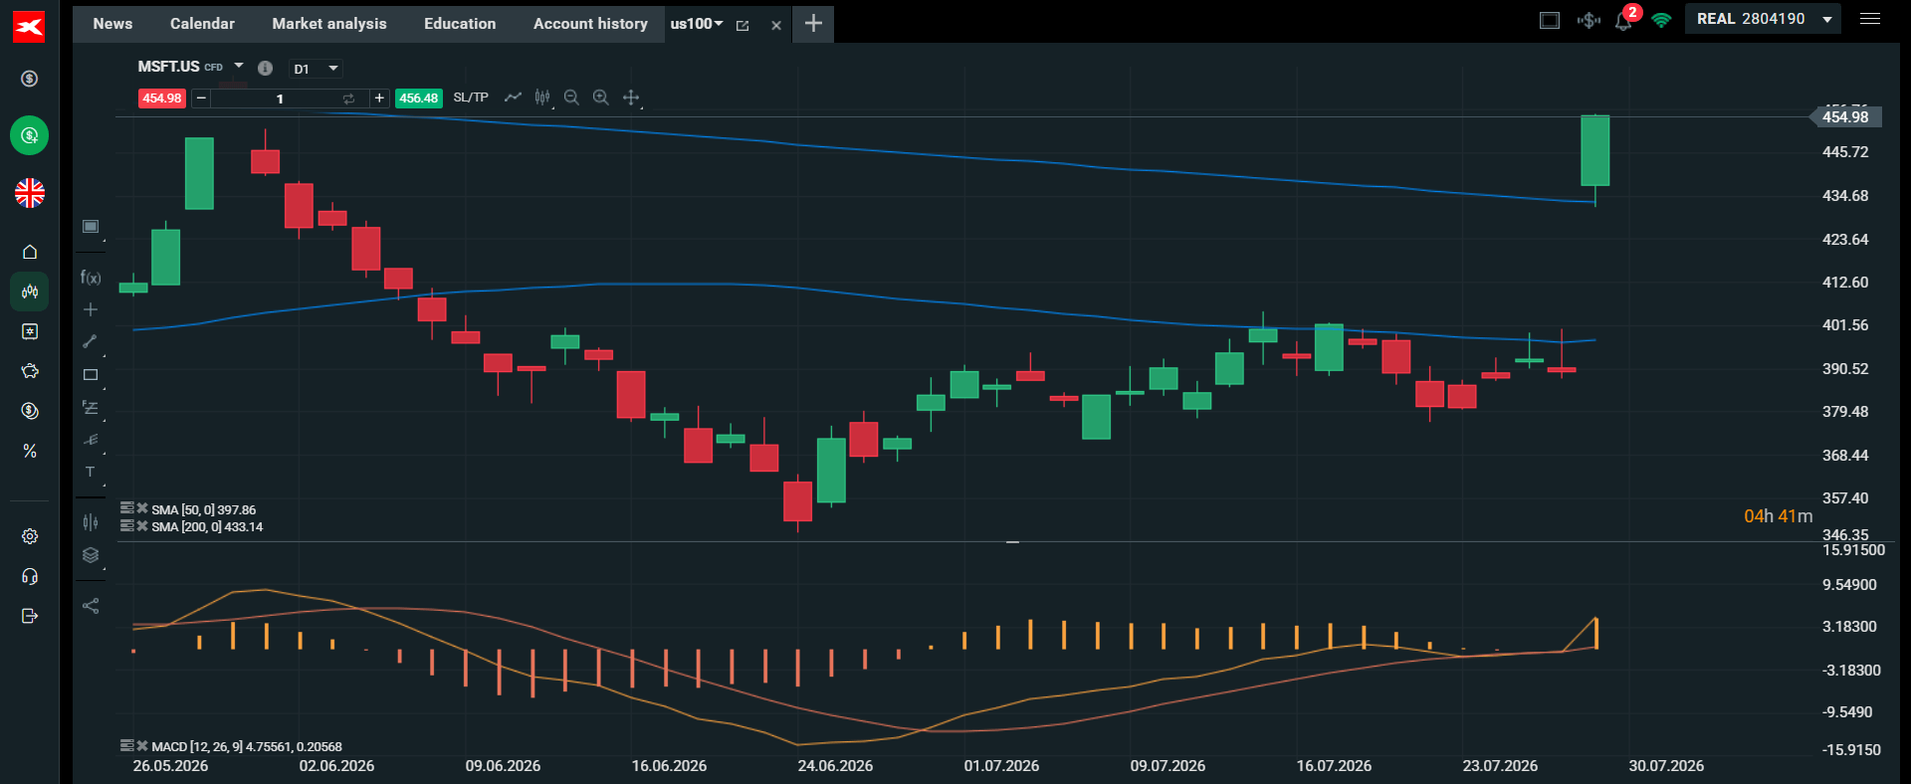
Task: Choose the Fibonacci retracement tool
Action: [91, 407]
